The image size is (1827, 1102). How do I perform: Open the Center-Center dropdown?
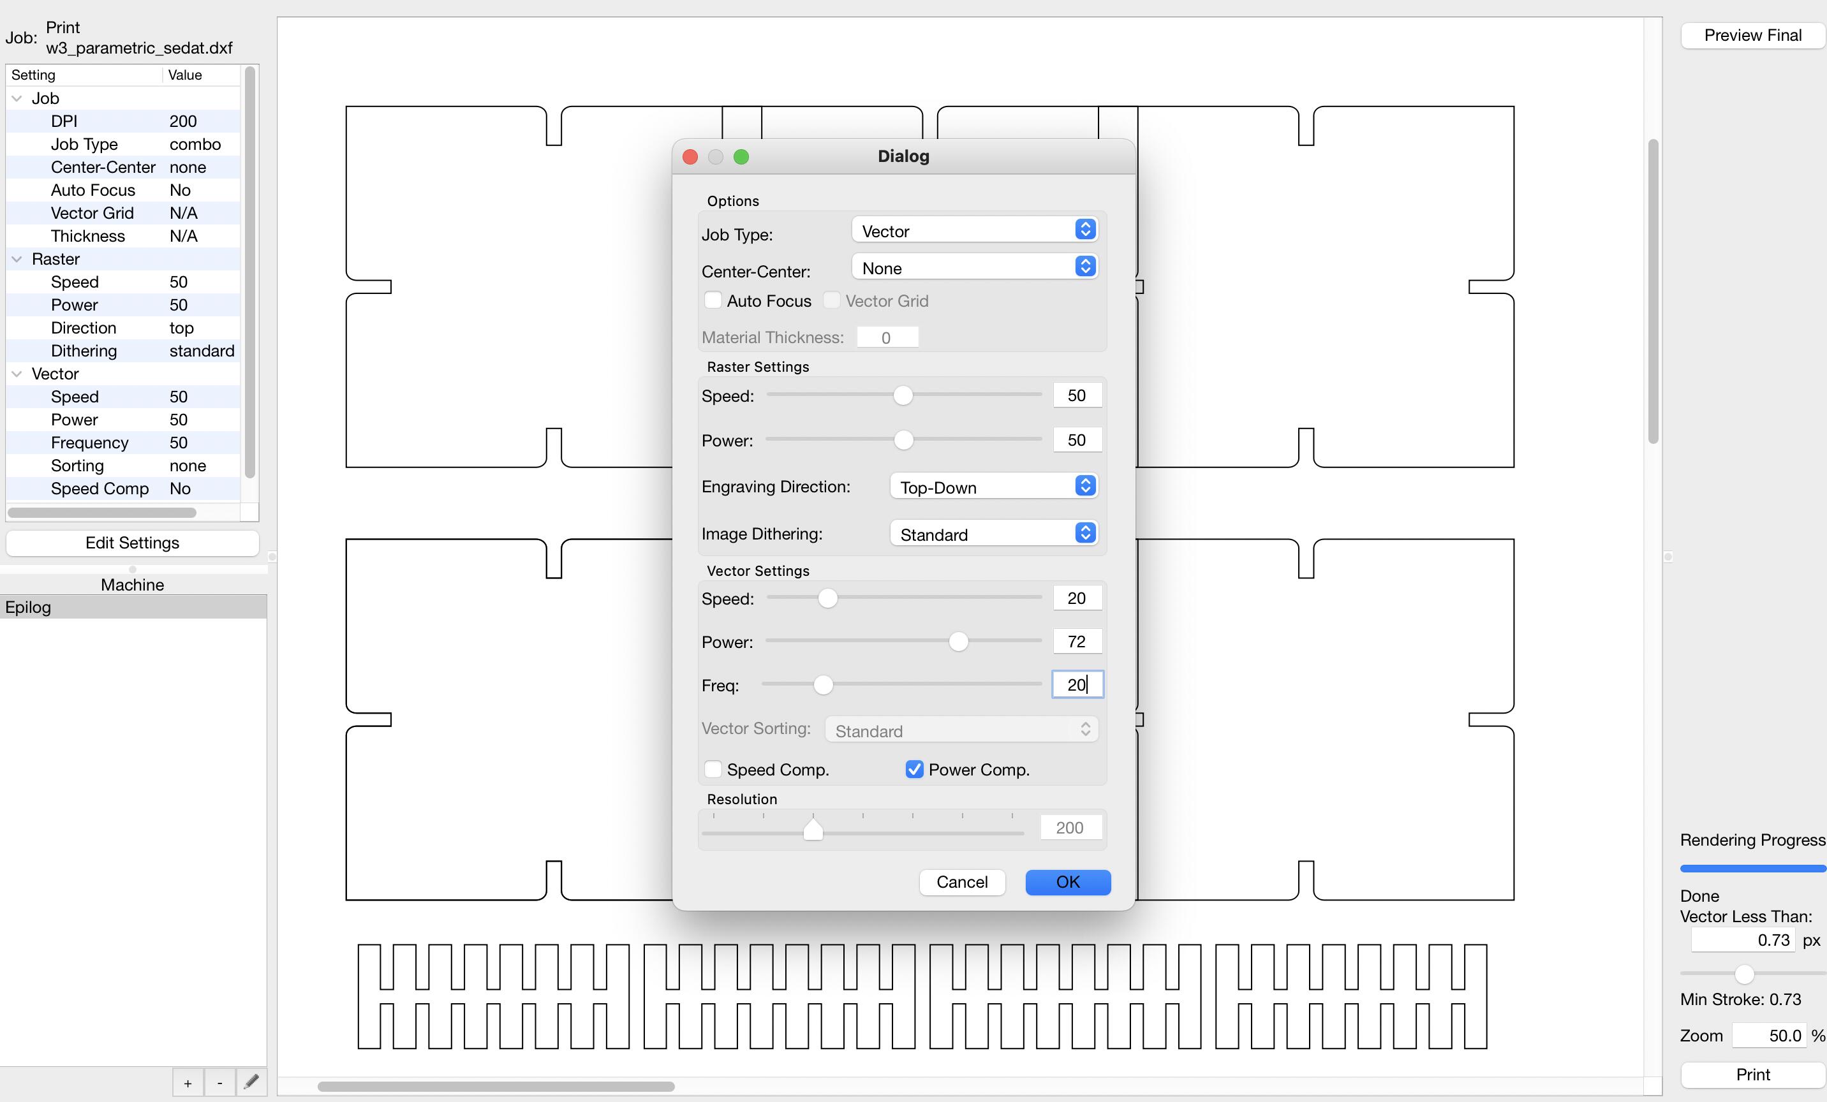pos(974,268)
